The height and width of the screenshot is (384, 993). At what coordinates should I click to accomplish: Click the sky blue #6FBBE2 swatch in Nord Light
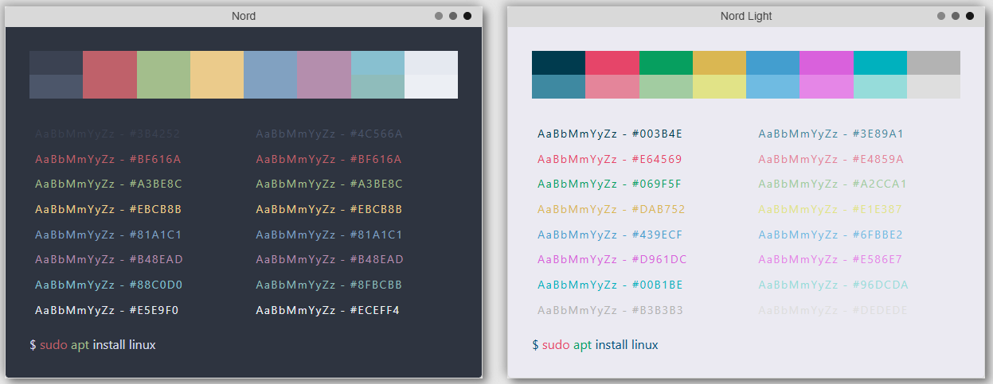coord(772,87)
